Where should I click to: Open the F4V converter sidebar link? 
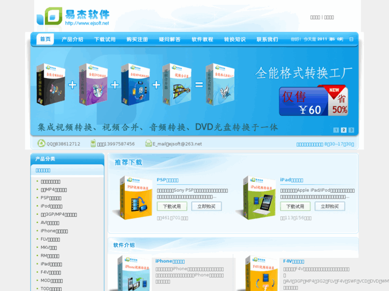pyautogui.click(x=51, y=272)
